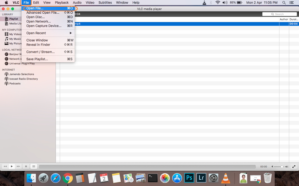Open App Store from the Dock

[x=177, y=178]
